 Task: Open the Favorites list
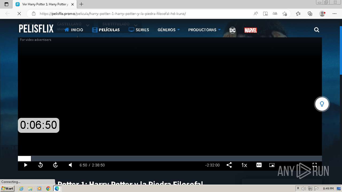pyautogui.click(x=298, y=14)
